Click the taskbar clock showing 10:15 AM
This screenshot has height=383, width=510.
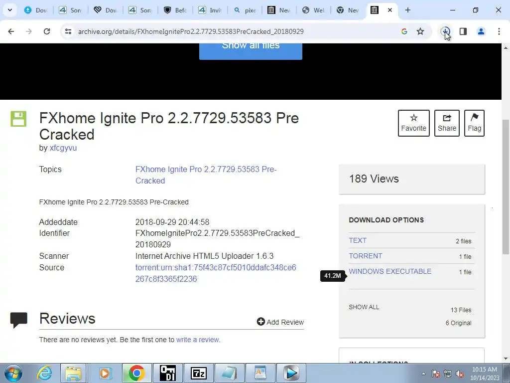(x=484, y=373)
